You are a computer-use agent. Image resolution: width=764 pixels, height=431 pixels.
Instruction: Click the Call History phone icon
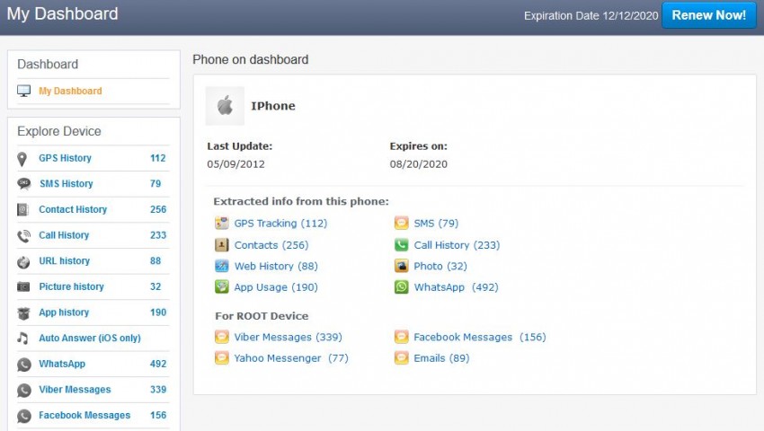pos(23,236)
